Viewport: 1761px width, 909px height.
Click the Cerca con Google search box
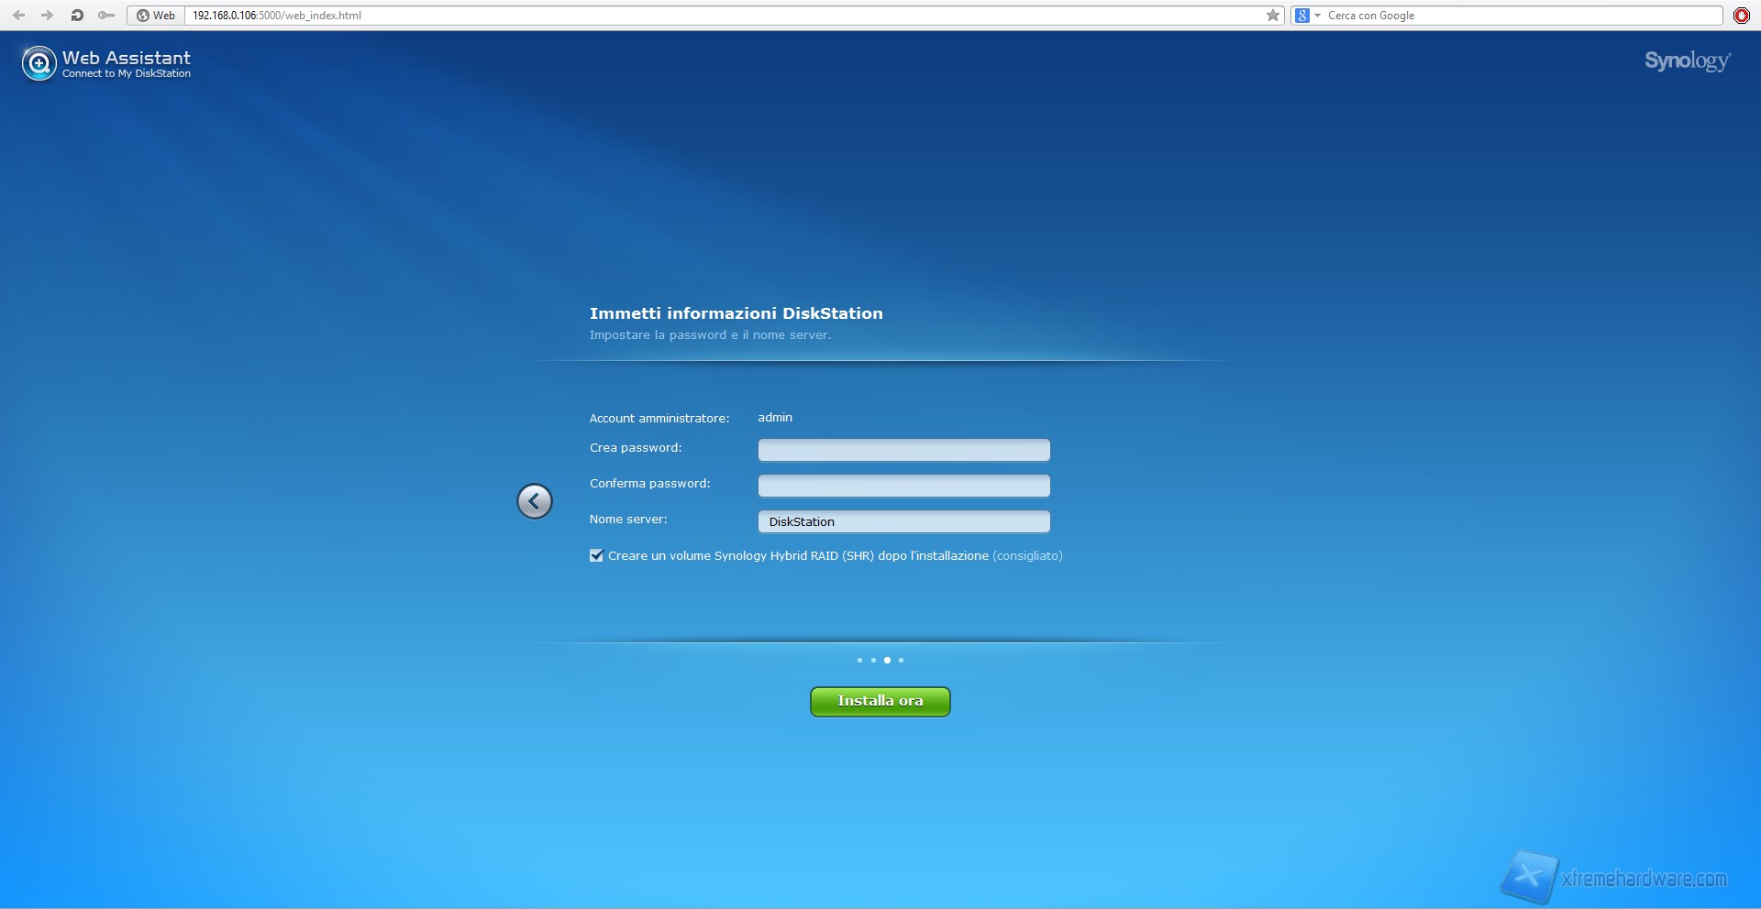(x=1523, y=16)
